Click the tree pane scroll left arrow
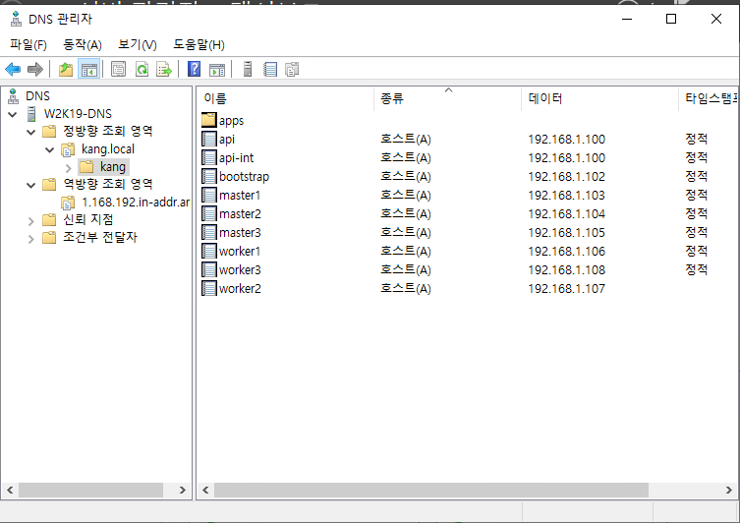The height and width of the screenshot is (523, 740). click(x=10, y=490)
